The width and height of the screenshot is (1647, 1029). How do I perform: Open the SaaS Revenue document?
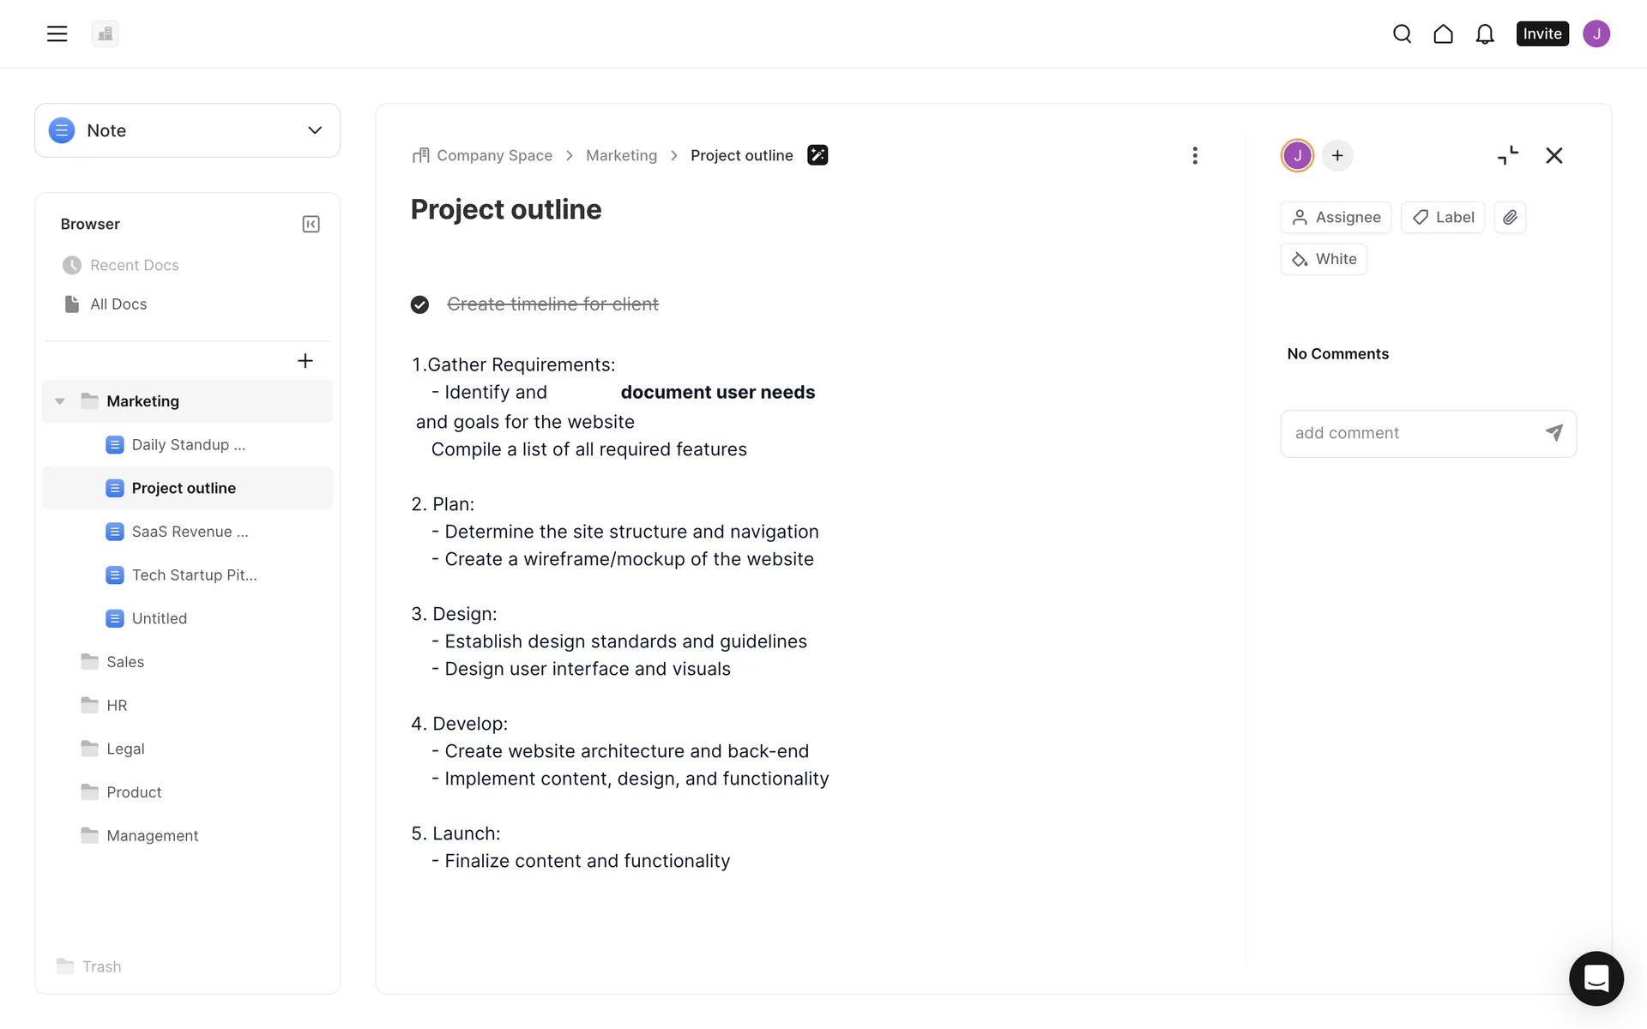(x=190, y=532)
